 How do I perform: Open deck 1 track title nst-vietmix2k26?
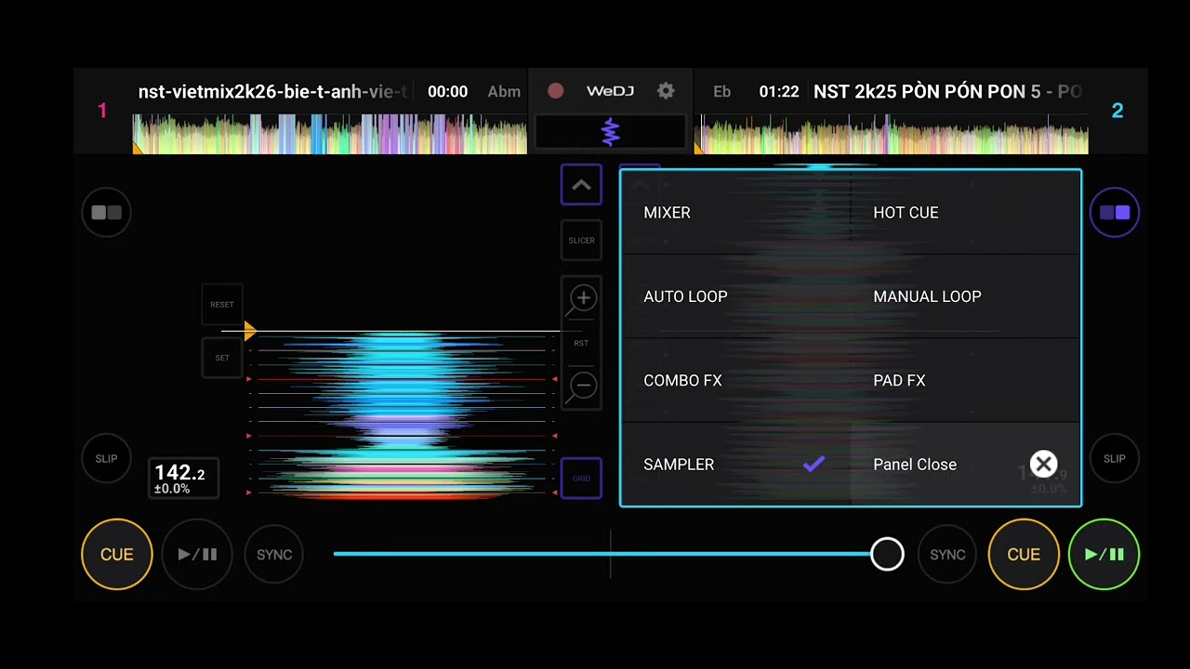click(272, 92)
